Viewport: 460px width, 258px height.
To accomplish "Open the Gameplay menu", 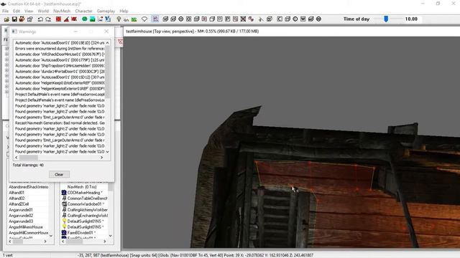I will [106, 11].
